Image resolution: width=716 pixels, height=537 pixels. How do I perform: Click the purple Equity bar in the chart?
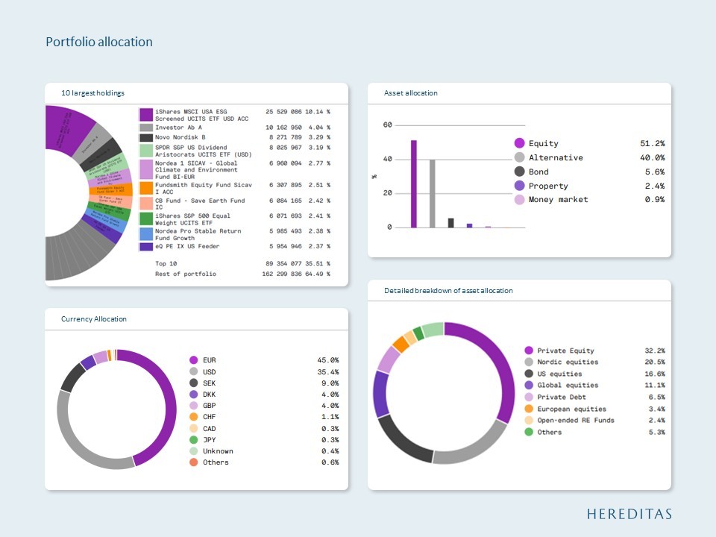click(414, 183)
